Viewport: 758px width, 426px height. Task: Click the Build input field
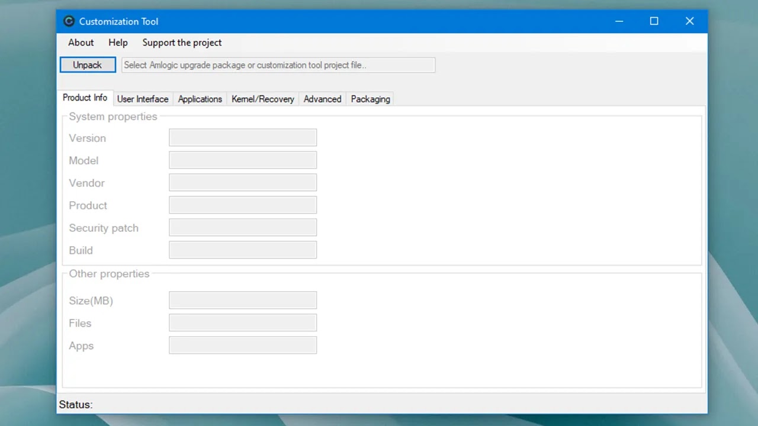243,250
